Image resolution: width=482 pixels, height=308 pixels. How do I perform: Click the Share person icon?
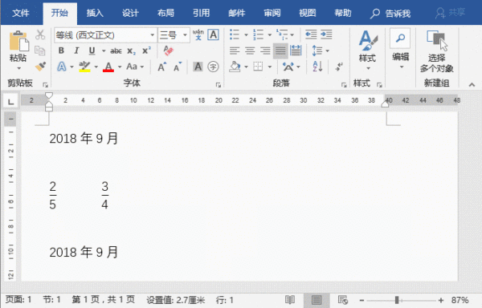point(440,13)
